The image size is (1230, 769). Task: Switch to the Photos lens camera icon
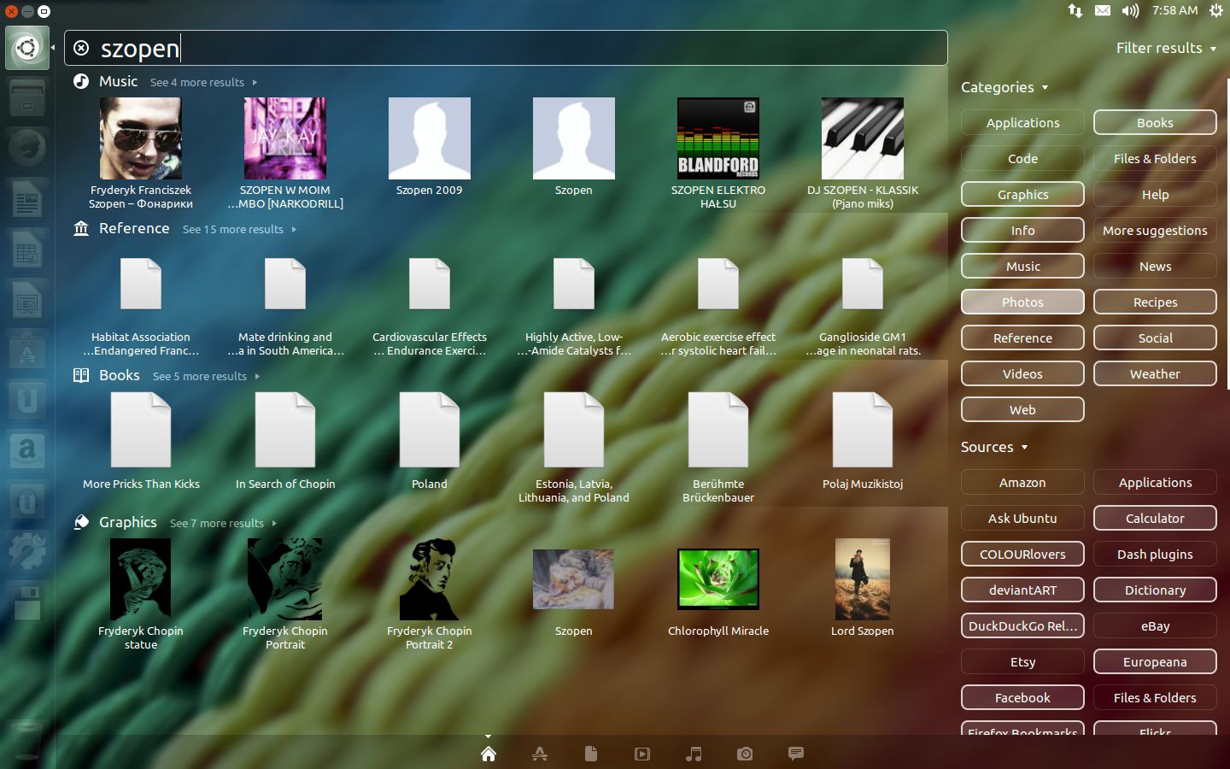745,754
